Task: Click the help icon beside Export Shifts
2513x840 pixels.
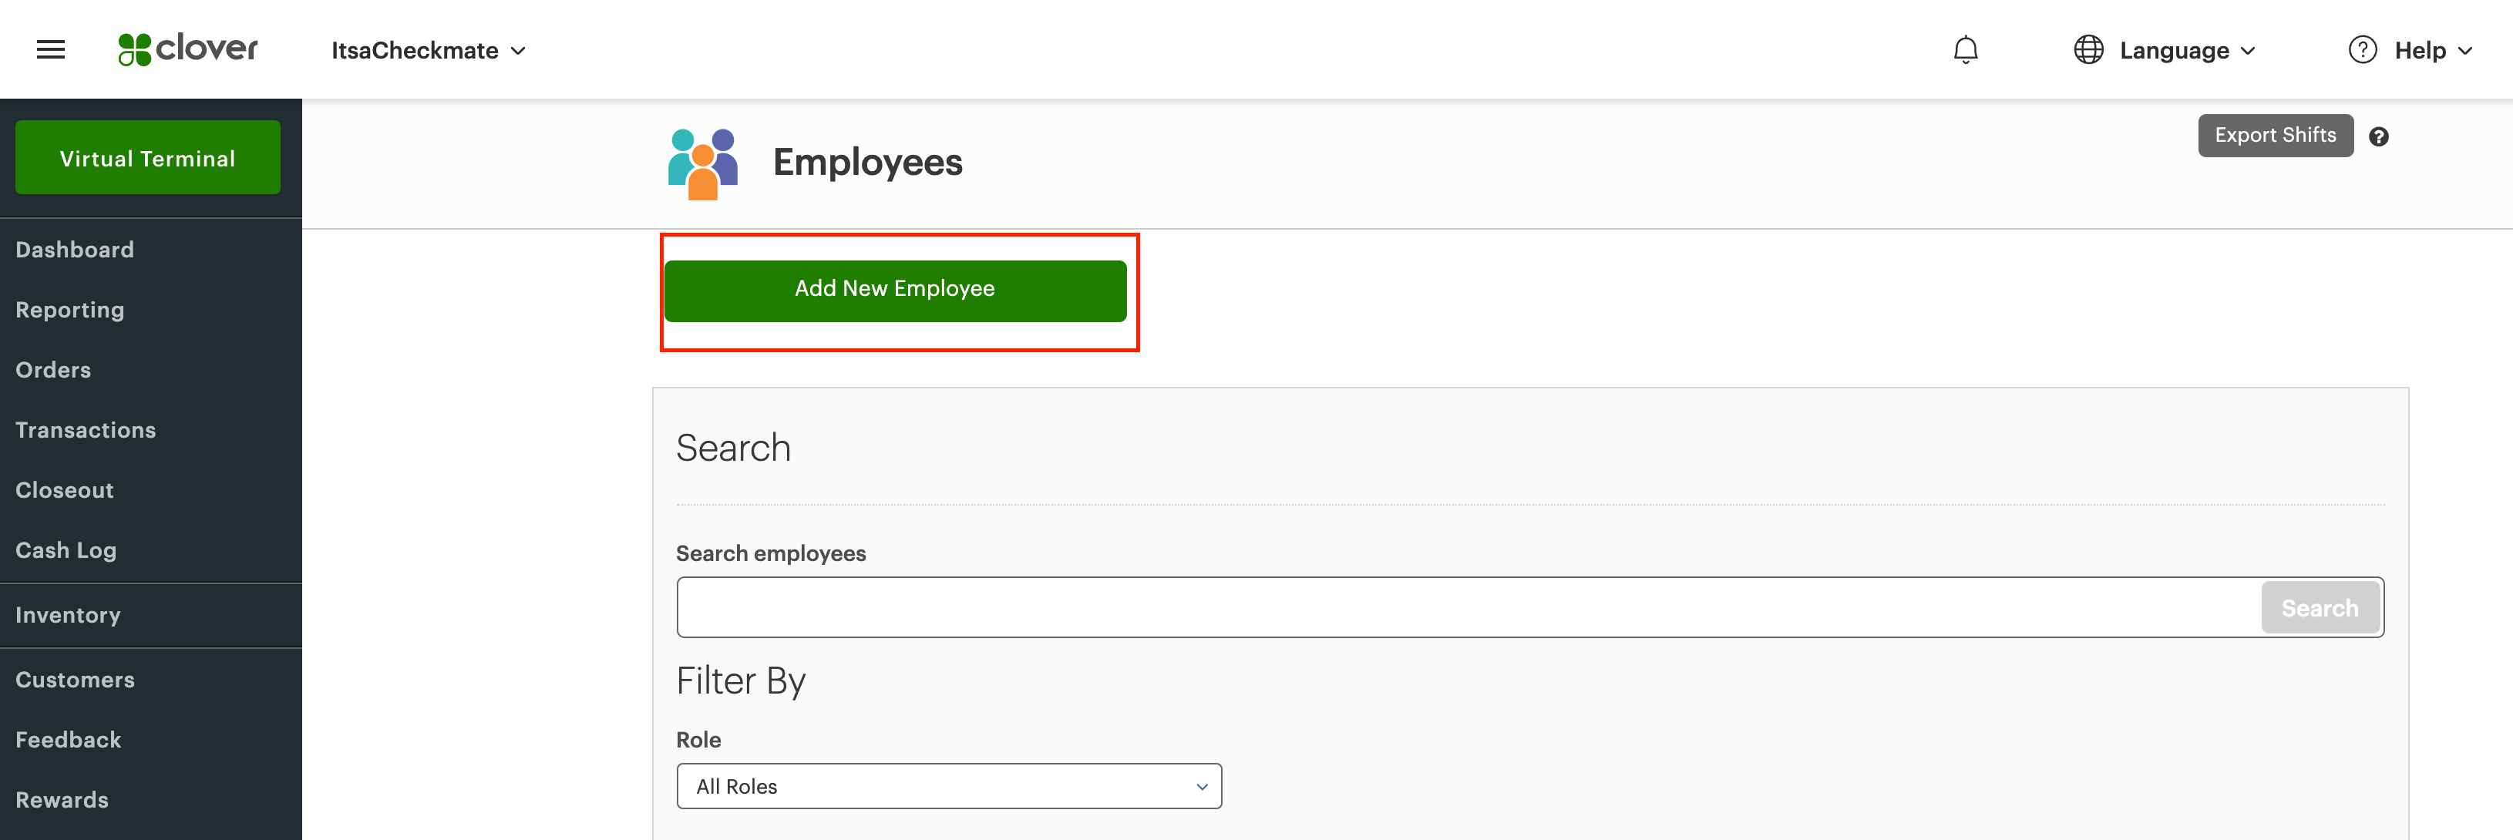Action: pyautogui.click(x=2380, y=136)
